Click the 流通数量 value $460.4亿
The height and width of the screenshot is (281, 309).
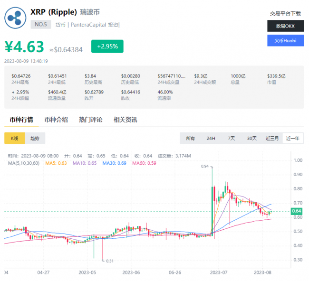(x=57, y=92)
